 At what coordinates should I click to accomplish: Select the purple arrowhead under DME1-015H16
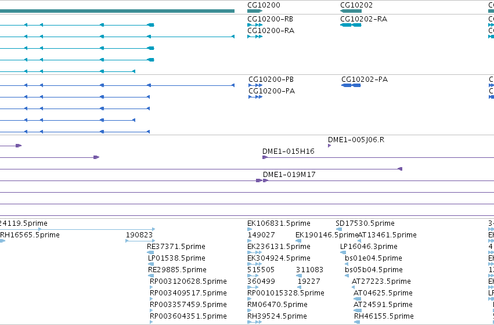(265, 157)
